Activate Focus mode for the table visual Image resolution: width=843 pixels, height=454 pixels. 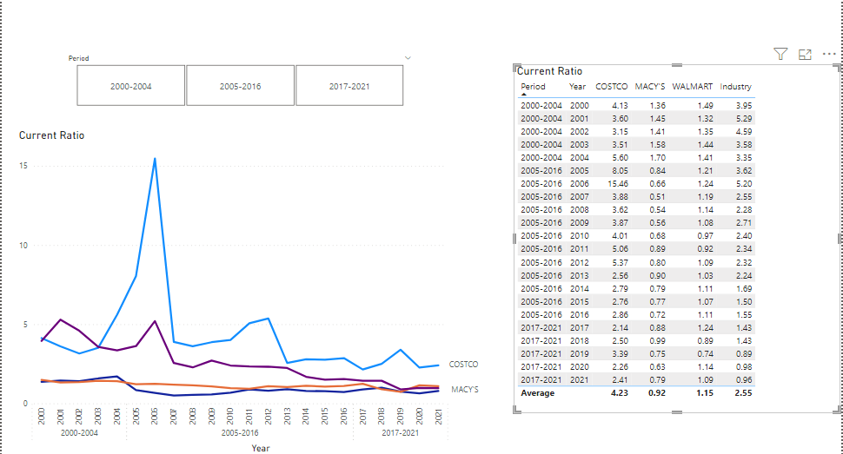click(805, 55)
